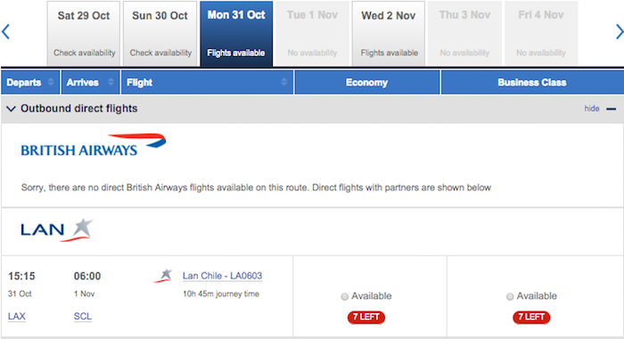Click the large LAN airline logo
This screenshot has width=624, height=339.
click(x=57, y=230)
